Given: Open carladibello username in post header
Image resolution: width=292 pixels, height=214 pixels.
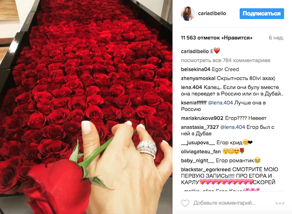Looking at the screenshot, I should pos(212,13).
